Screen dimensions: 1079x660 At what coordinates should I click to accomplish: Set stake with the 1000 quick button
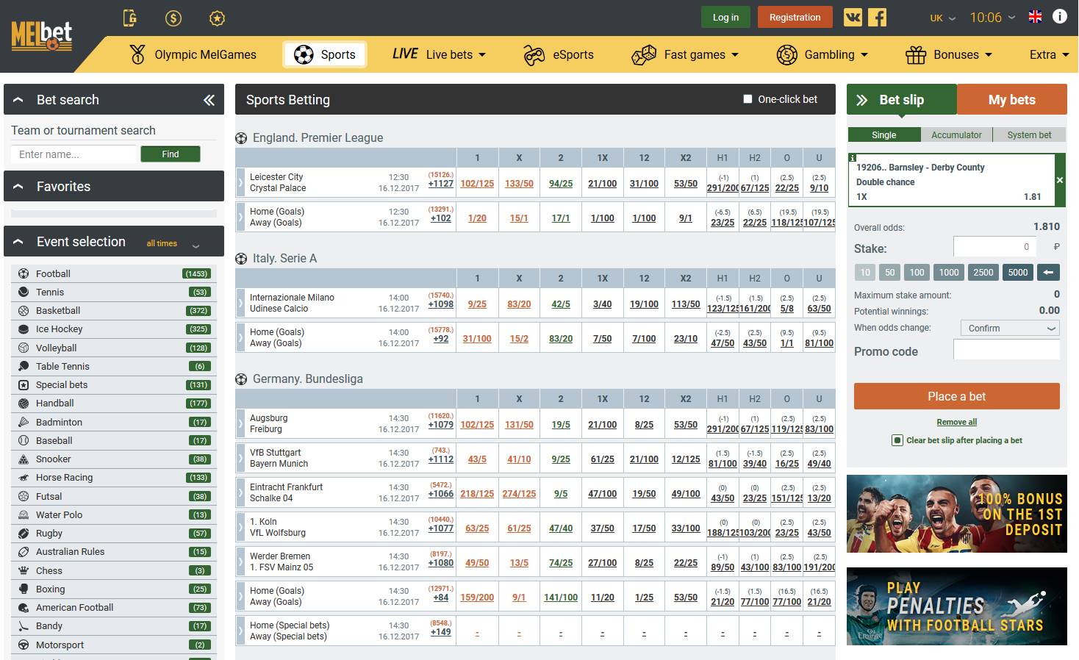click(x=949, y=272)
